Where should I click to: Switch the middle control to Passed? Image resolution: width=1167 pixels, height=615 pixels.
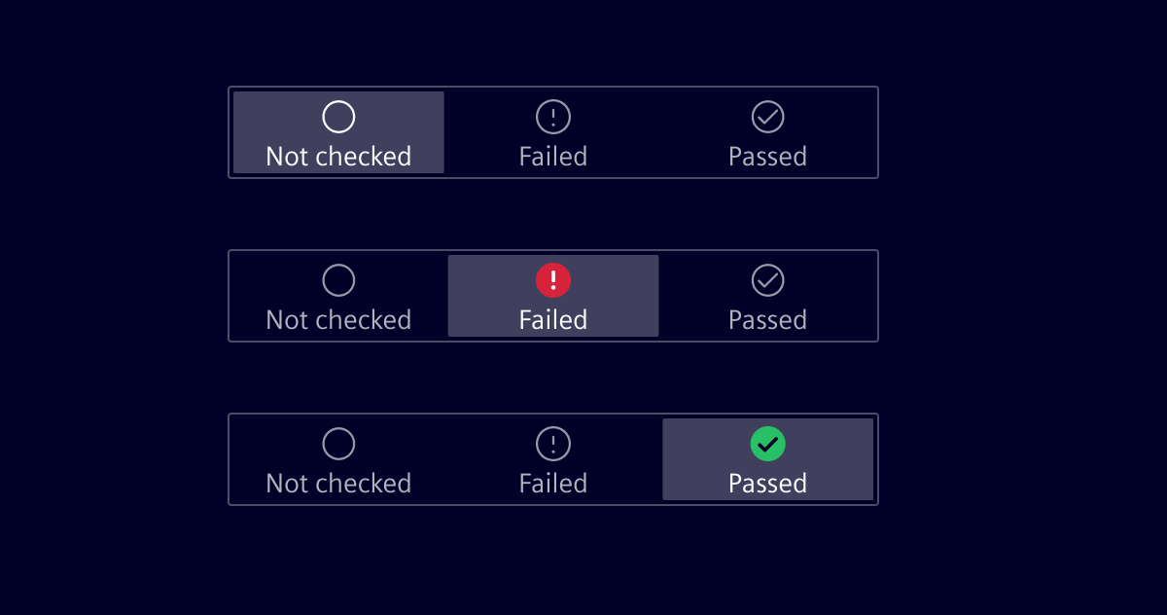[767, 296]
